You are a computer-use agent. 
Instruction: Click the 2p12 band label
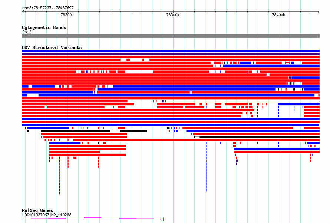pos(27,32)
